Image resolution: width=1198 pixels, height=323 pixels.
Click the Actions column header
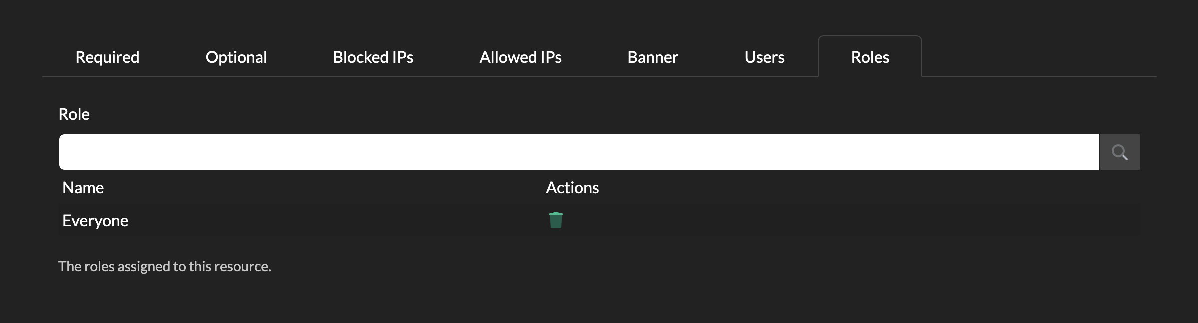point(572,188)
